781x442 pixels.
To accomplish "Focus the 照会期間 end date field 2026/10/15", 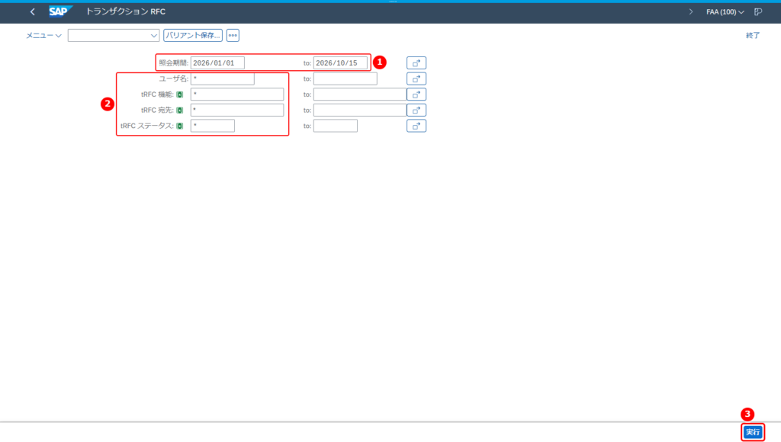I will [x=340, y=62].
